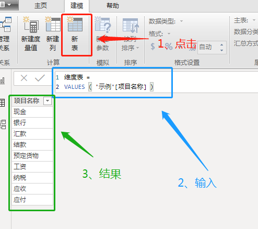Switch to model view sidebar icon
The width and height of the screenshot is (258, 229).
[x=3, y=124]
